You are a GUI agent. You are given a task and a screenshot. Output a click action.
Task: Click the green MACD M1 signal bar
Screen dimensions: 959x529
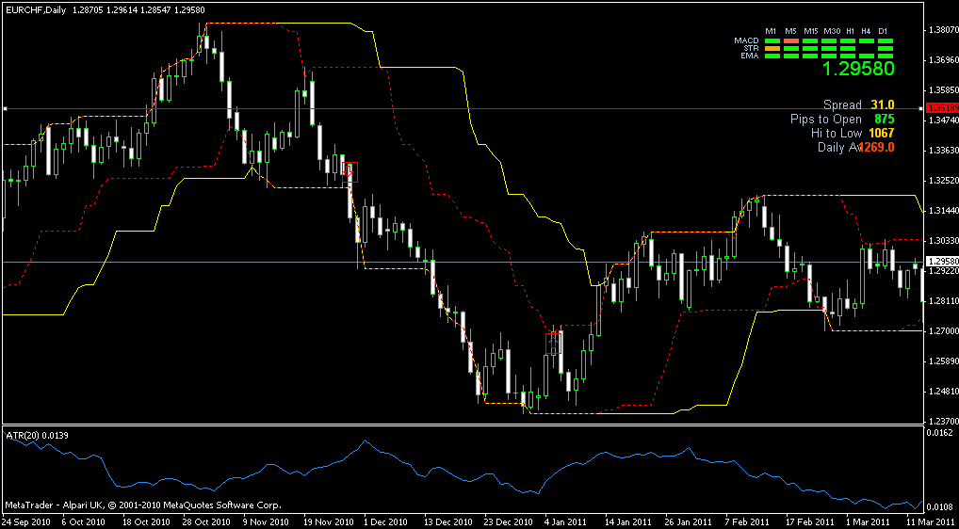point(772,40)
